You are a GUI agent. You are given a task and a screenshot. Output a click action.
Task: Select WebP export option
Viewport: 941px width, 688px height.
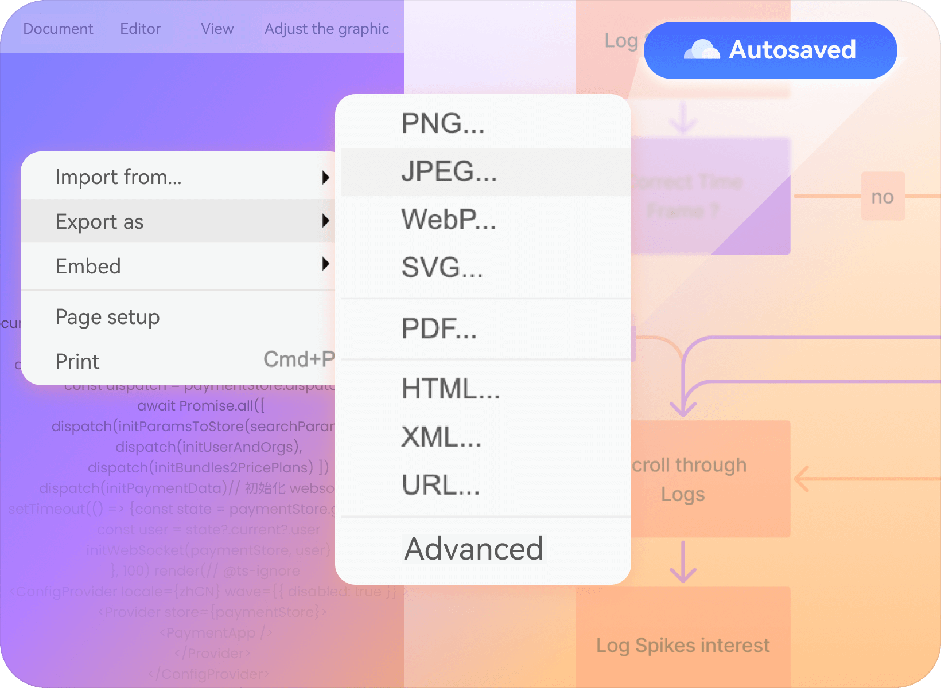point(449,220)
